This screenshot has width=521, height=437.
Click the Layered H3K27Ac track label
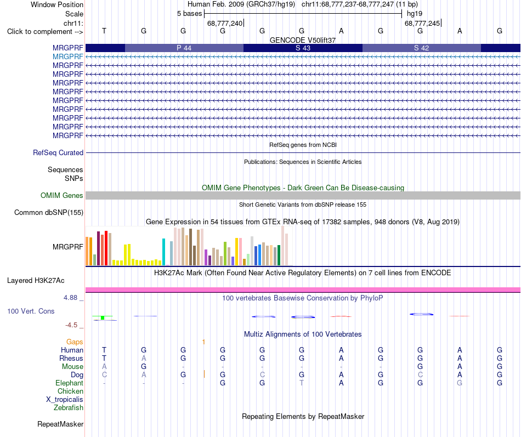36,281
